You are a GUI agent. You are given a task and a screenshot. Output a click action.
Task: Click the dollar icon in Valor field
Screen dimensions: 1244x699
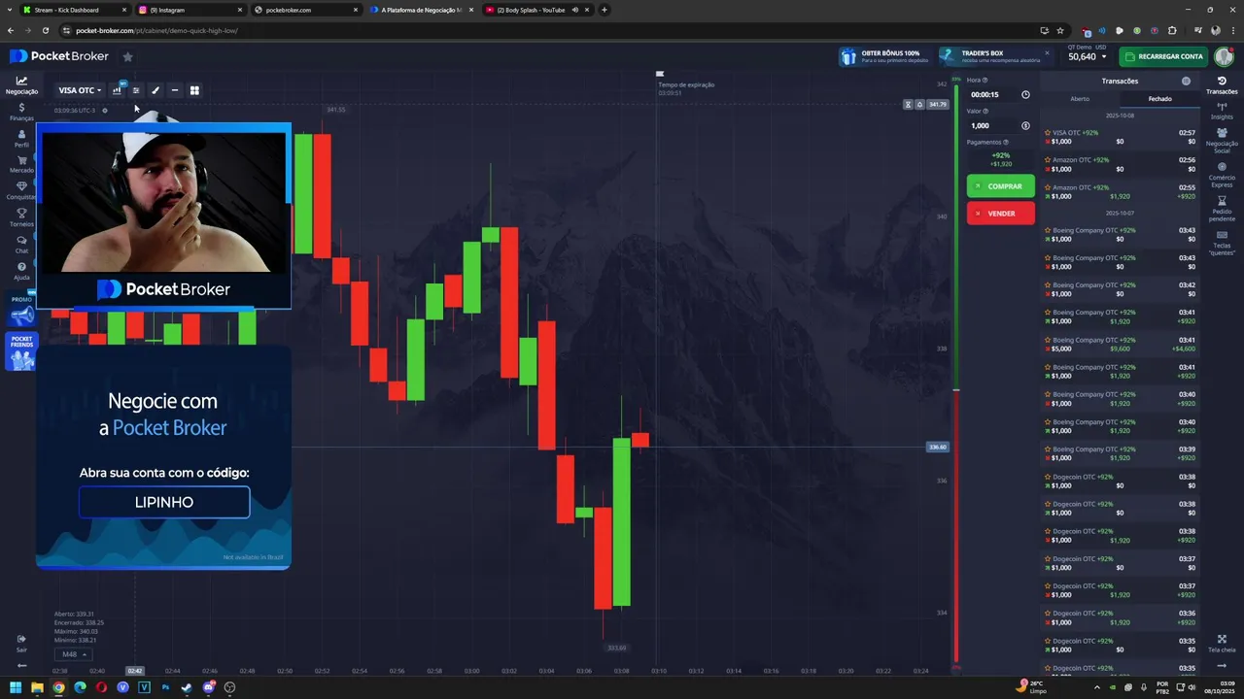click(x=1025, y=126)
